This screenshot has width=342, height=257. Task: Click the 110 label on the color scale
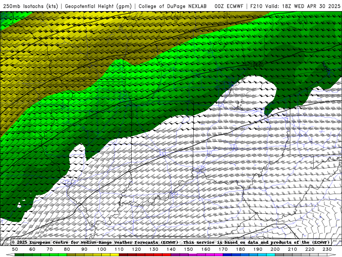point(119,249)
